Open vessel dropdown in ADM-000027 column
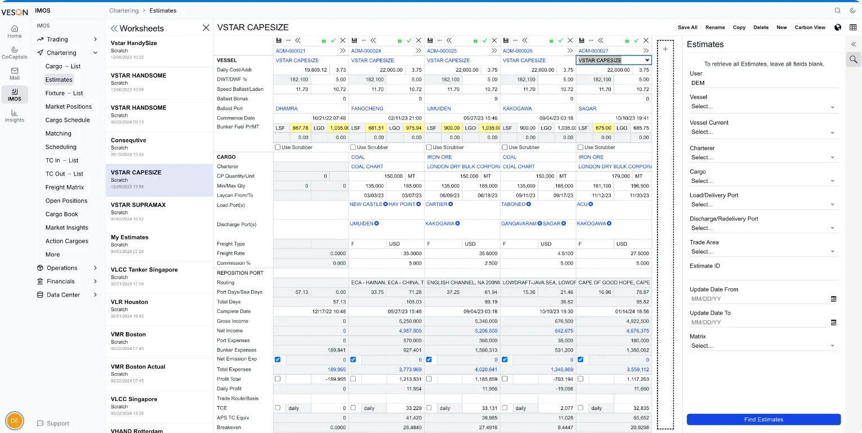The width and height of the screenshot is (862, 433). 647,60
